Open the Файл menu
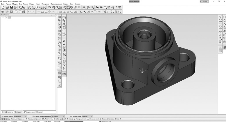The height and width of the screenshot is (122, 226). [3, 4]
